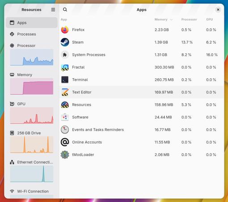This screenshot has height=202, width=228.
Task: Select the Software row name
Action: pyautogui.click(x=80, y=117)
